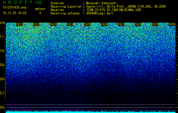Click the 1621 time marker
Viewport: 178px width, 113px height.
pyautogui.click(x=20, y=24)
